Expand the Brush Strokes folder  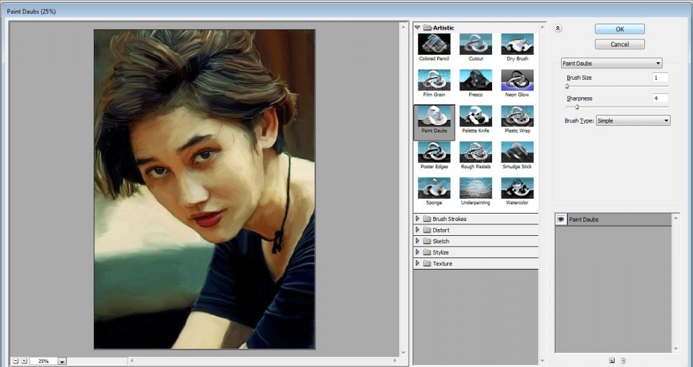pos(449,219)
